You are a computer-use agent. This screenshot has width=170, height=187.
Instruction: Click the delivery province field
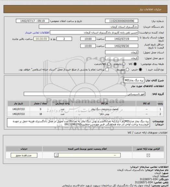[x=122, y=52]
